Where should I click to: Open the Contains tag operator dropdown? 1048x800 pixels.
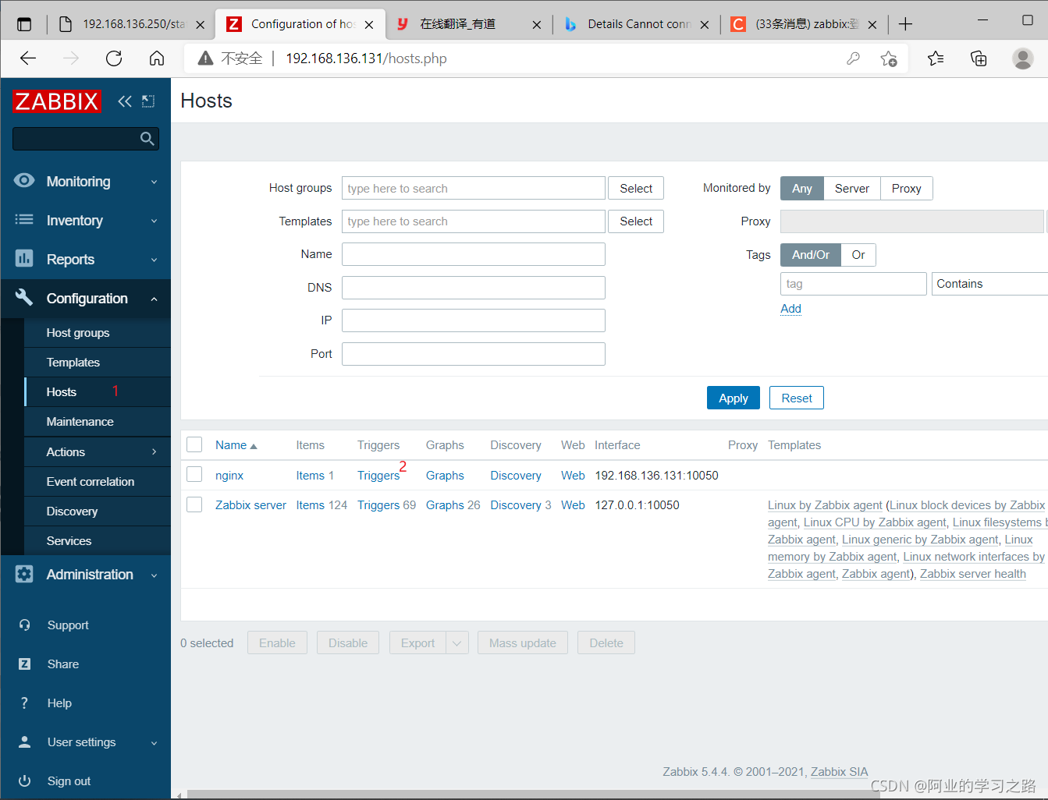[x=989, y=284]
